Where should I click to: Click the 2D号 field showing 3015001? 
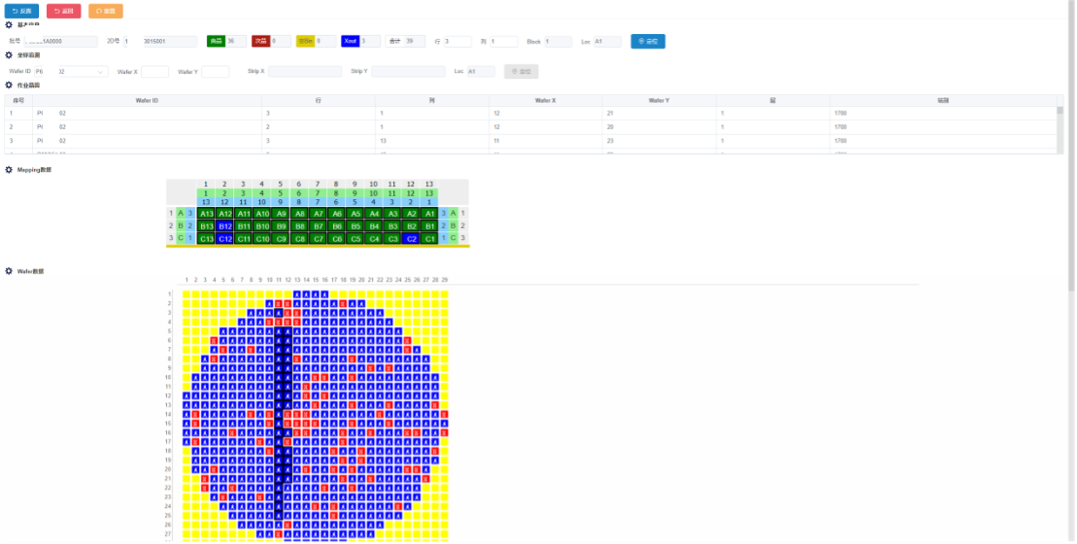click(170, 41)
